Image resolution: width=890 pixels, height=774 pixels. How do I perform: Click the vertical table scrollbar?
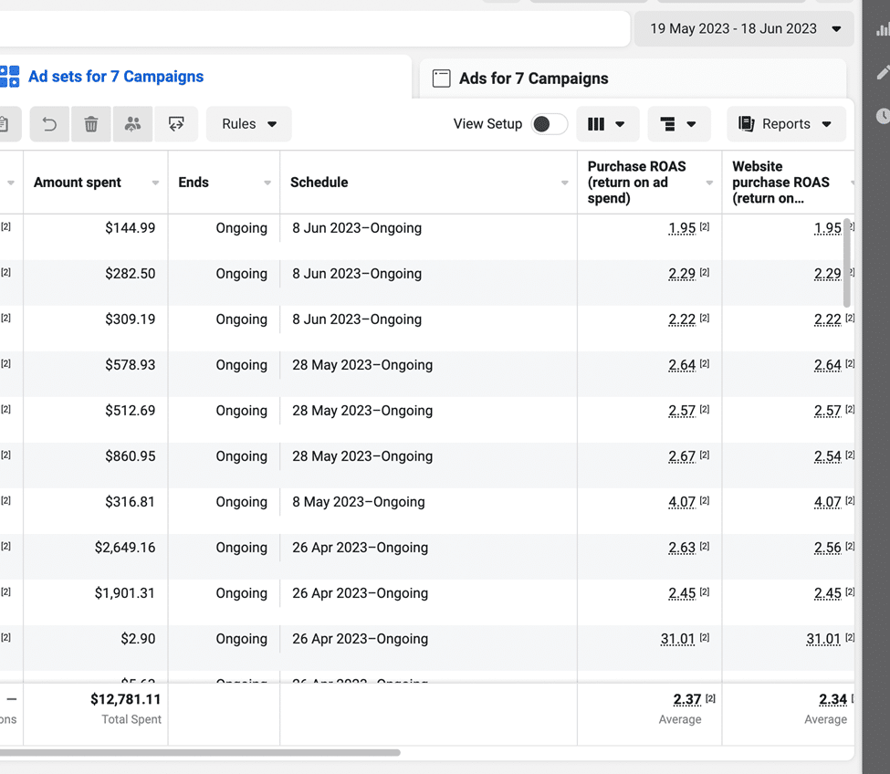[847, 262]
